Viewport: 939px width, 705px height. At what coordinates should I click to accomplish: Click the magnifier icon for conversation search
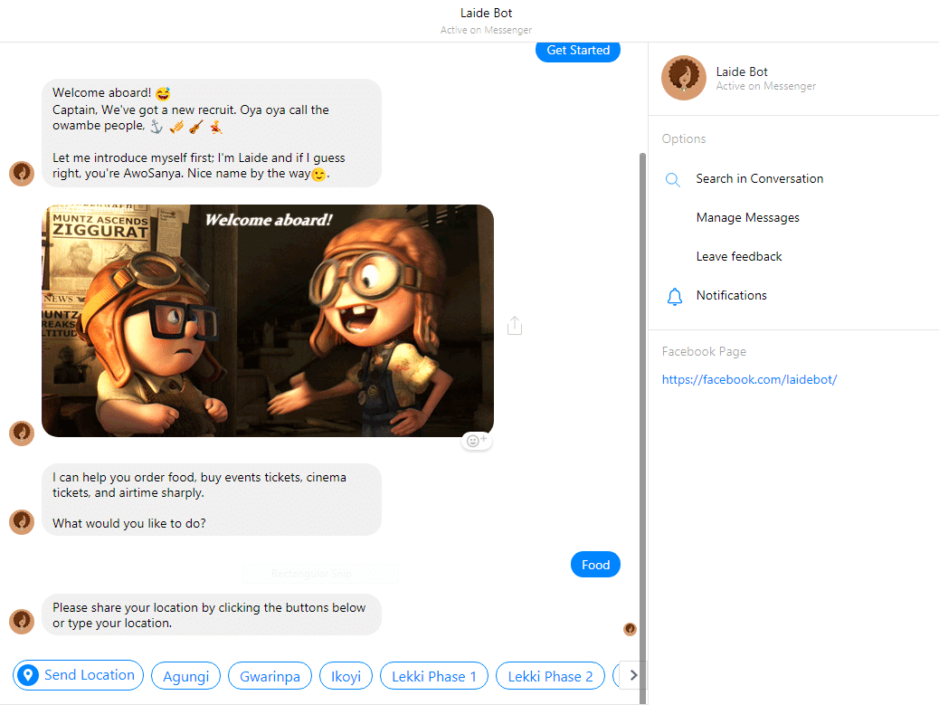pyautogui.click(x=672, y=180)
